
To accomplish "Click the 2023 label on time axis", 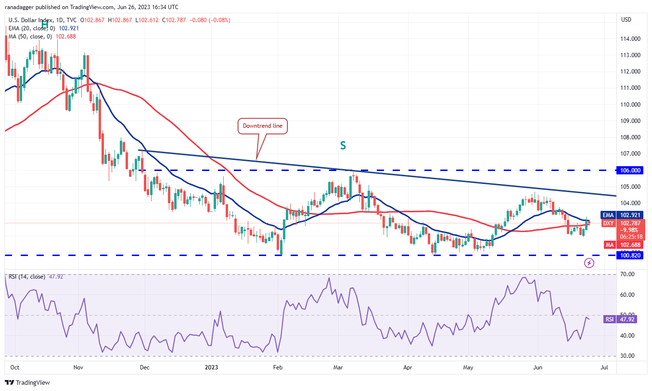I will point(211,367).
